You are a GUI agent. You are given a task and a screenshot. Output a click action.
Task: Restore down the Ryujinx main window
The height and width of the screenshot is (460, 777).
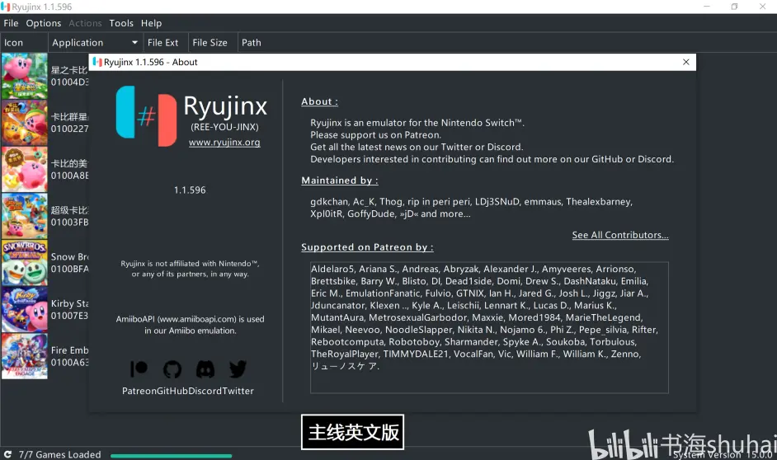coord(734,7)
